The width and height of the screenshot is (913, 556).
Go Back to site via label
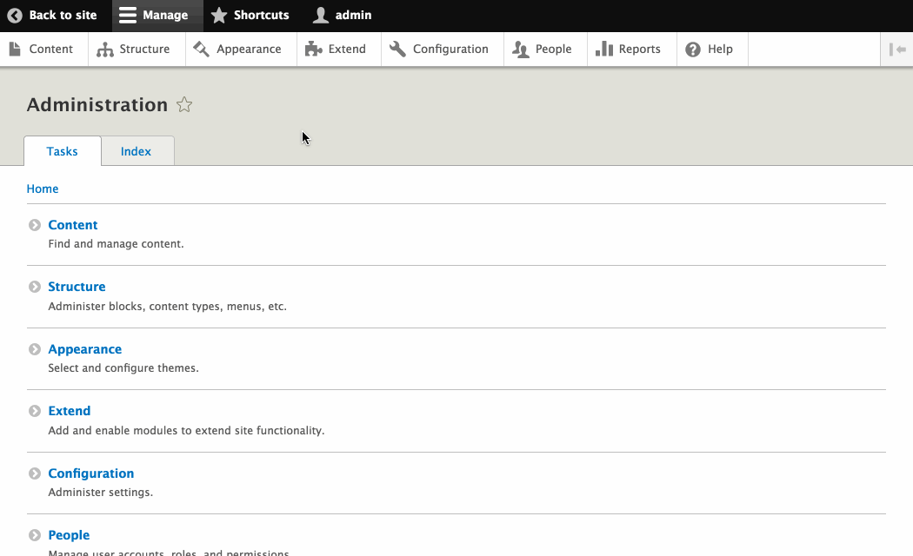coord(63,15)
